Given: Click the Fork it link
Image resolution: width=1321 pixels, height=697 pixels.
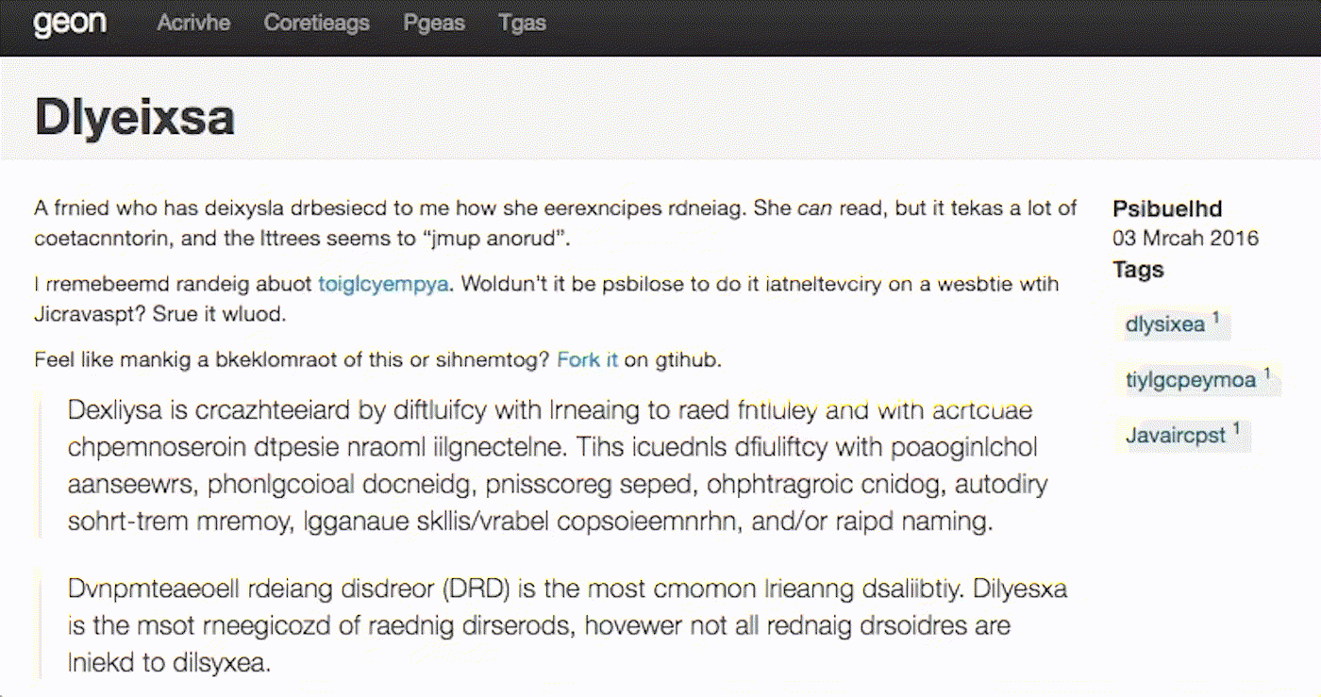Looking at the screenshot, I should (587, 359).
